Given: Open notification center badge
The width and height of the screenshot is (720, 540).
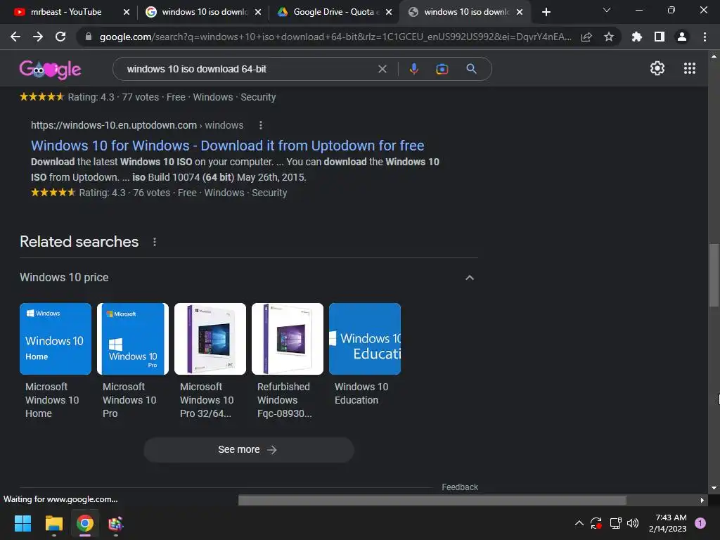Looking at the screenshot, I should [700, 523].
